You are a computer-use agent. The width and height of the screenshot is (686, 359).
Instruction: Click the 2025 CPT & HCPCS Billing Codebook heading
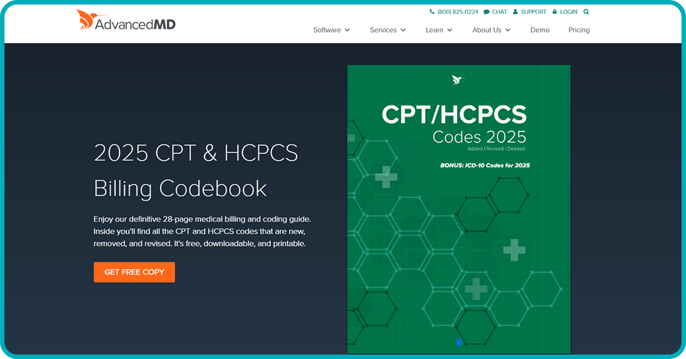(196, 171)
